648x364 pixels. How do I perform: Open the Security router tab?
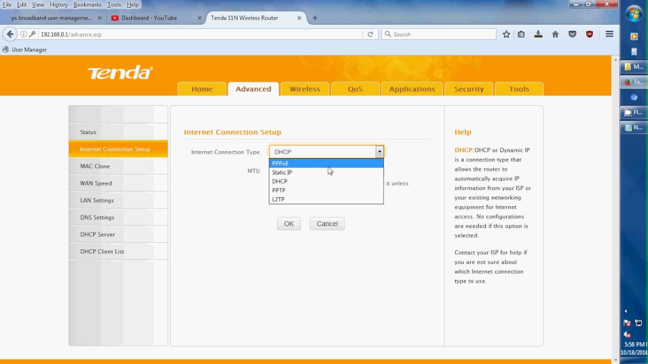point(469,89)
